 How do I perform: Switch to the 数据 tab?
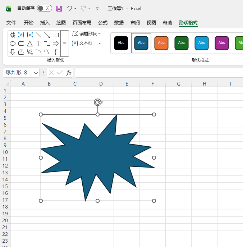click(x=119, y=23)
